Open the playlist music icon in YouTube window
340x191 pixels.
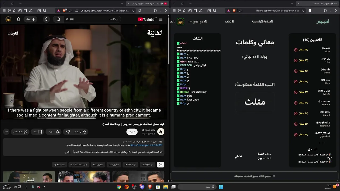pos(31,11)
